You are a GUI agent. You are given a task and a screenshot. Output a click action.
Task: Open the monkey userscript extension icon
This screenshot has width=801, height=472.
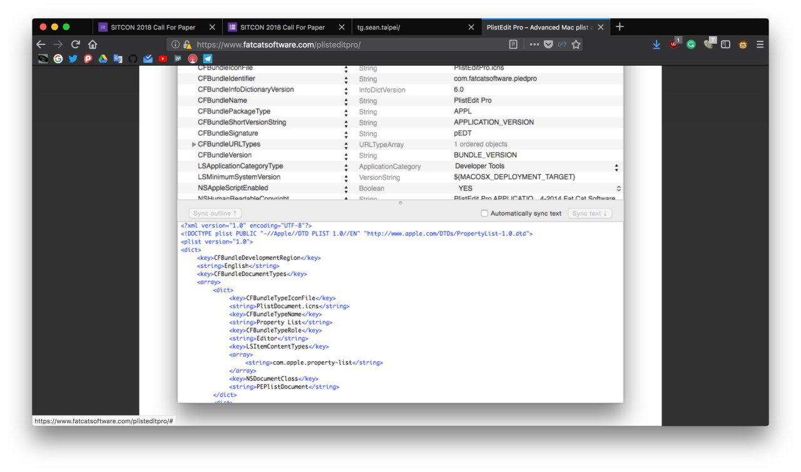[743, 44]
